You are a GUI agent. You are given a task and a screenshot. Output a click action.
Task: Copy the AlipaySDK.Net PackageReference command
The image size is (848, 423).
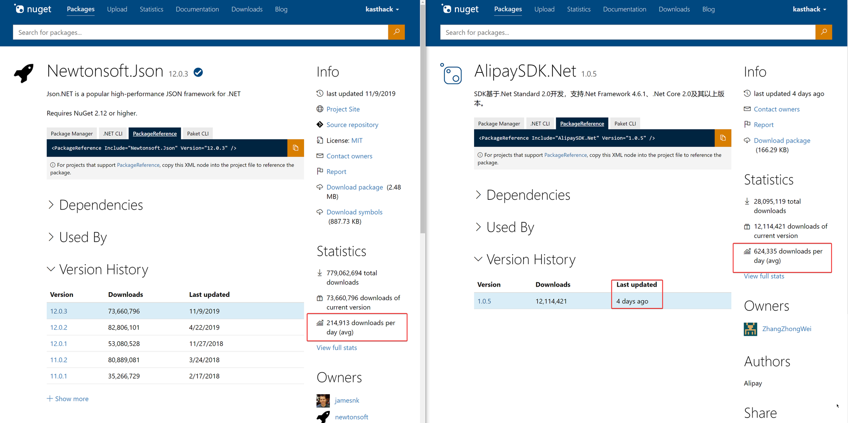(723, 138)
